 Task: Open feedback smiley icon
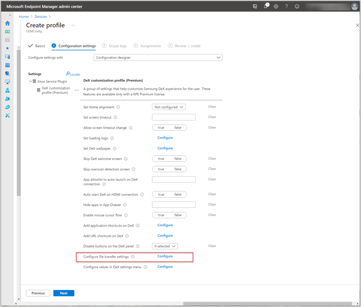(297, 6)
